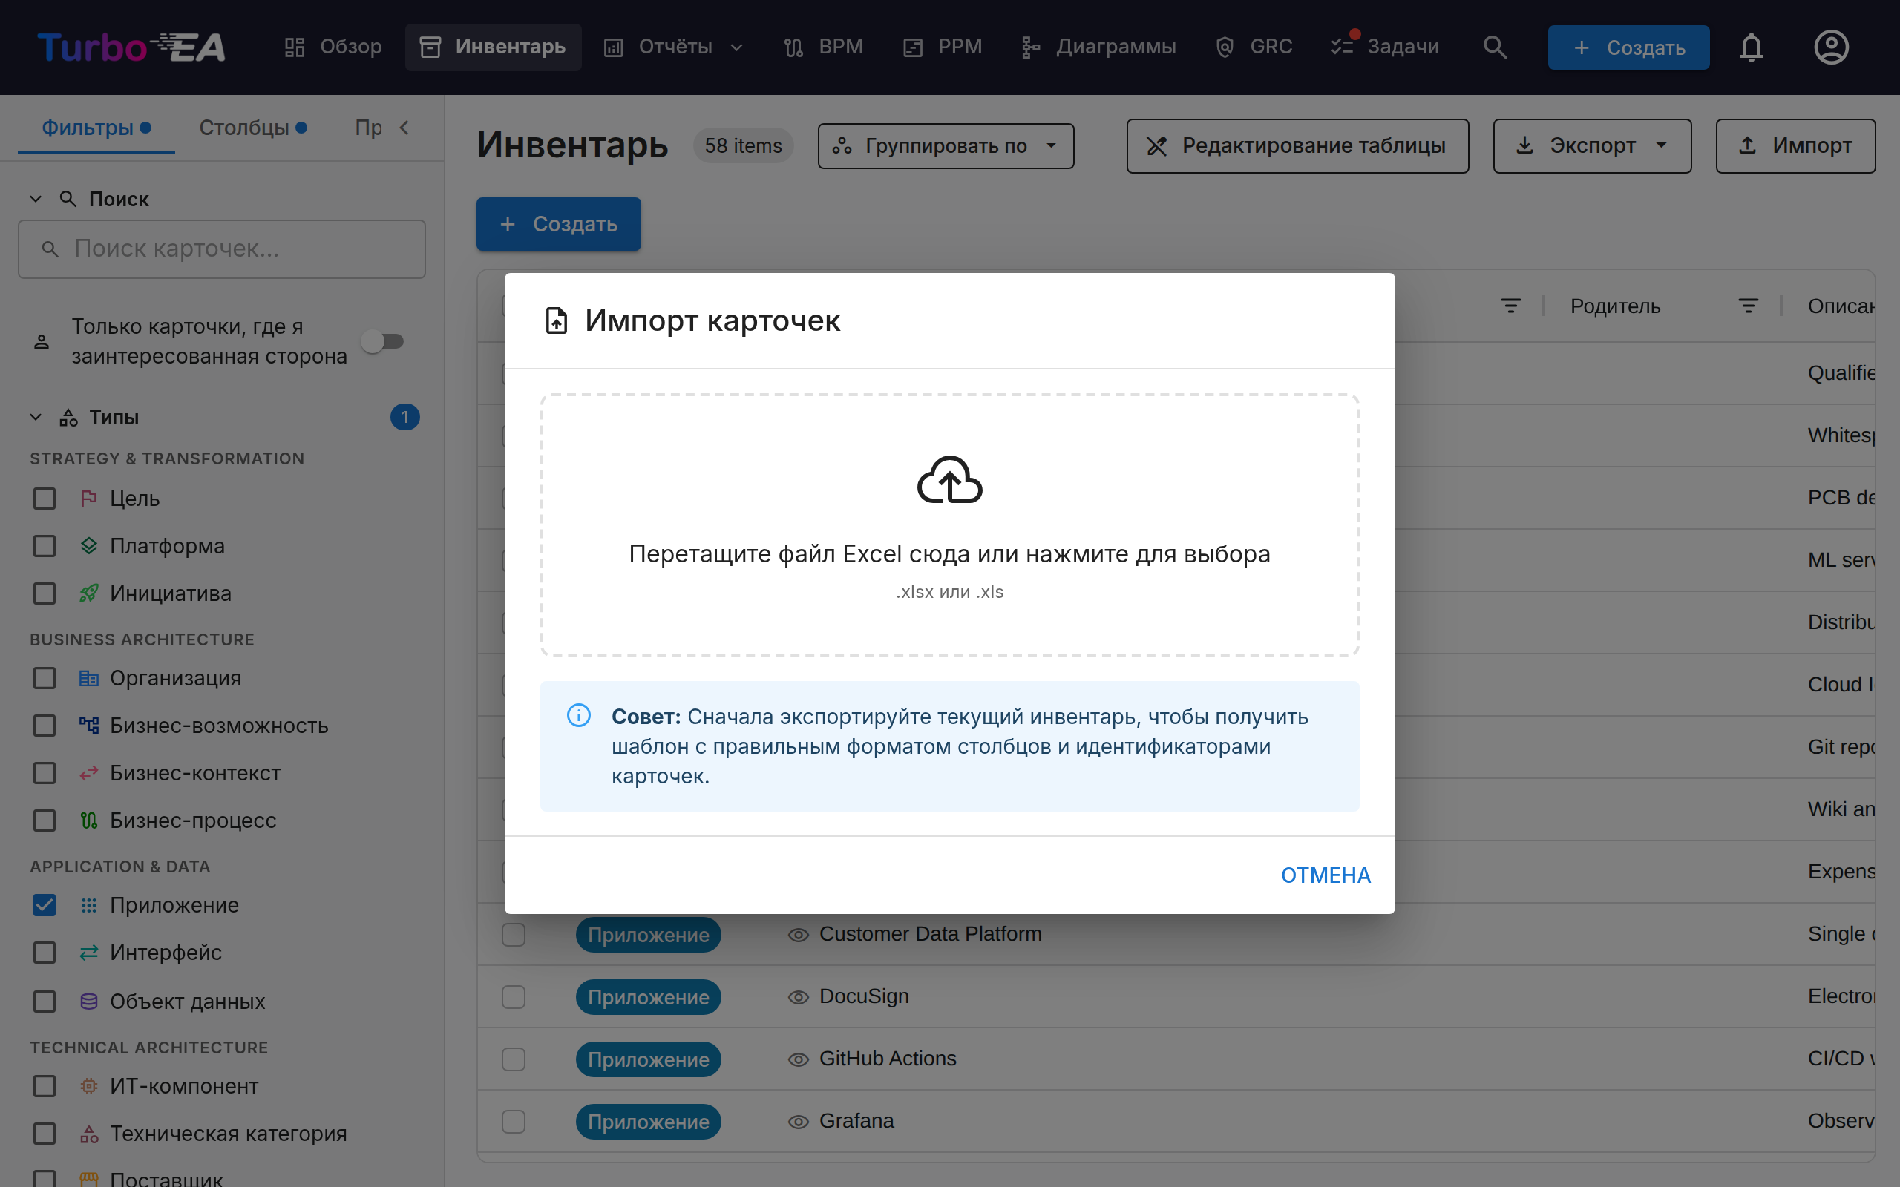Viewport: 1900px width, 1187px height.
Task: Select the DocuSign row checkbox
Action: pos(514,997)
